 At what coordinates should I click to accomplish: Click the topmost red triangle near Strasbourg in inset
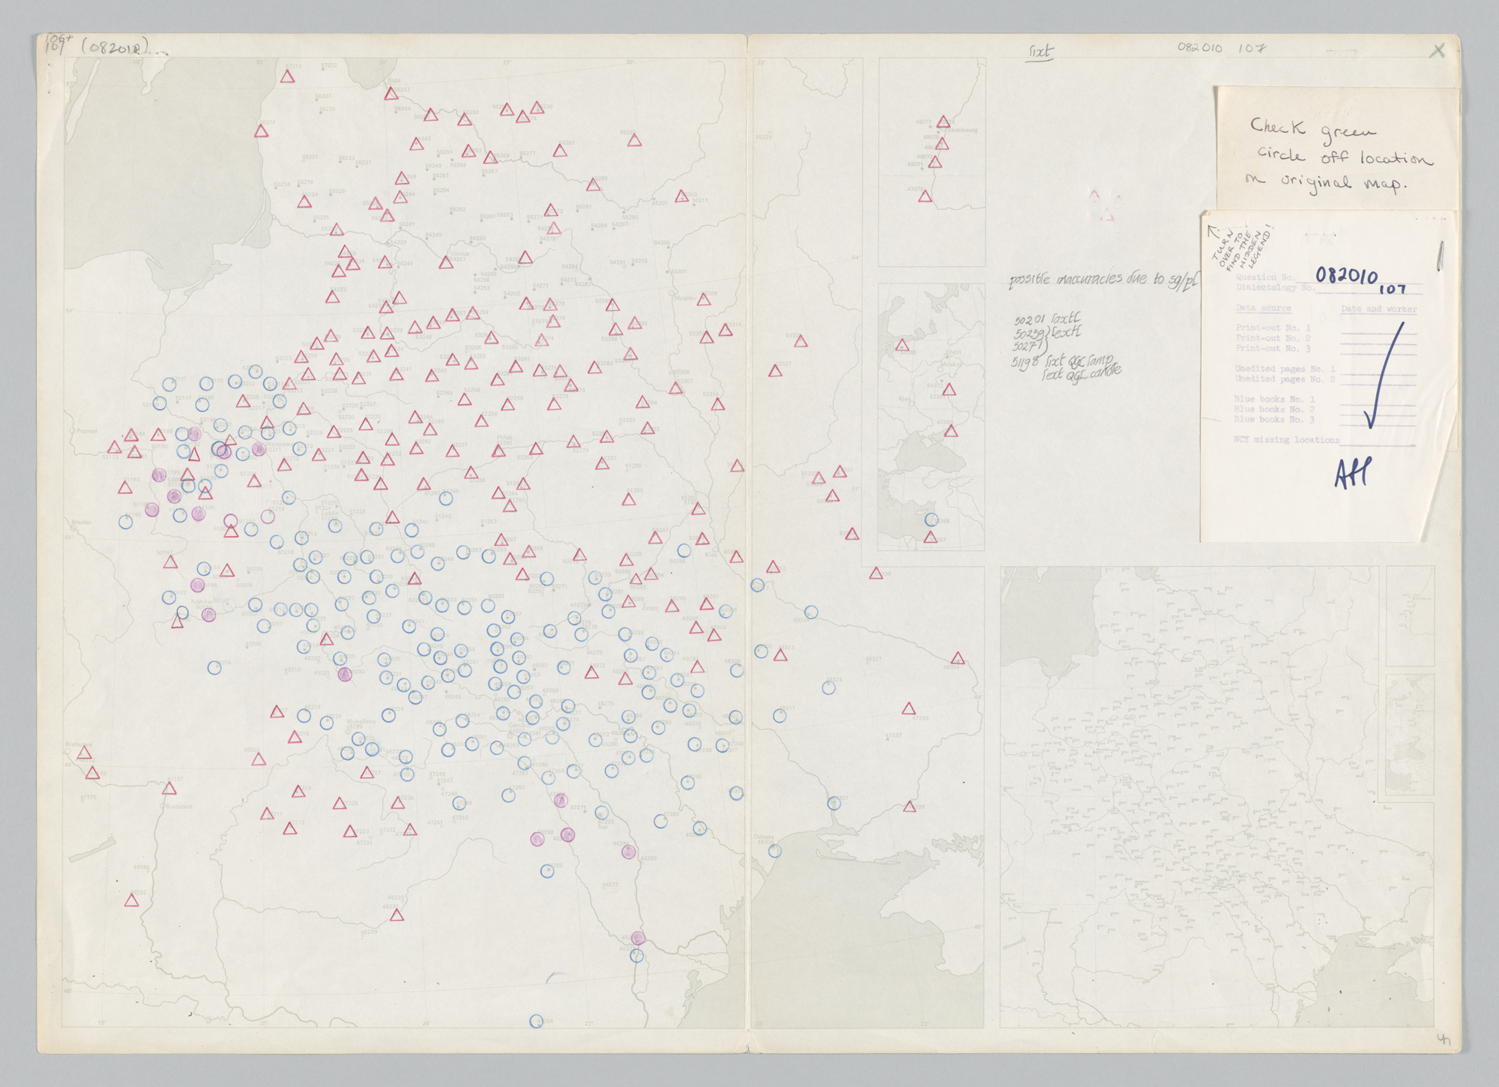[x=944, y=121]
